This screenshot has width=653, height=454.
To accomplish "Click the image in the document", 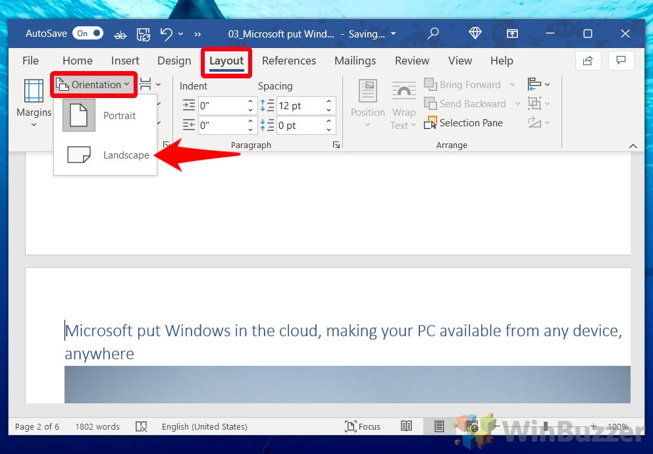I will pyautogui.click(x=348, y=384).
